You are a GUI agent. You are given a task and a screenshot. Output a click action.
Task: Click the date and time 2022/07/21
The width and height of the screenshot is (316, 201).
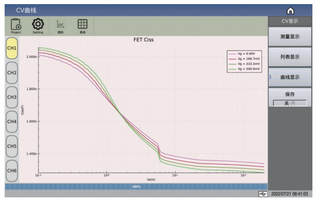pyautogui.click(x=289, y=194)
